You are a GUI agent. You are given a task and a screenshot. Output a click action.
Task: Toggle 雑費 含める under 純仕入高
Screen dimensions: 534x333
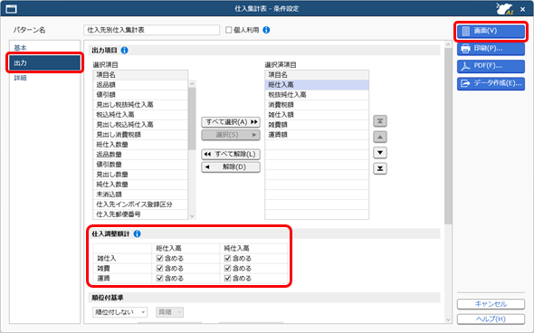[227, 269]
